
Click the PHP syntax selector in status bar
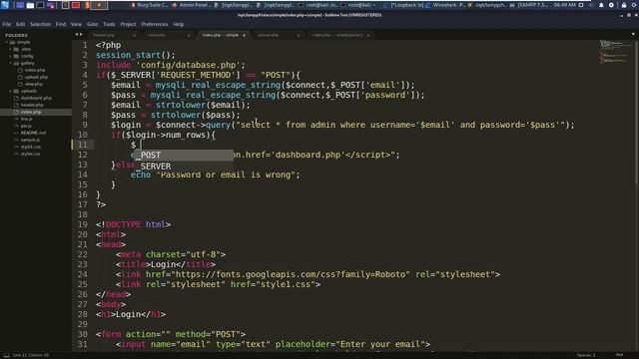click(x=619, y=355)
